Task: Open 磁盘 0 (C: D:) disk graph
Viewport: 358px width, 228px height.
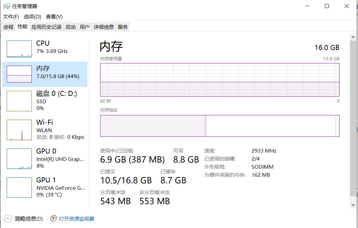Action: click(19, 101)
